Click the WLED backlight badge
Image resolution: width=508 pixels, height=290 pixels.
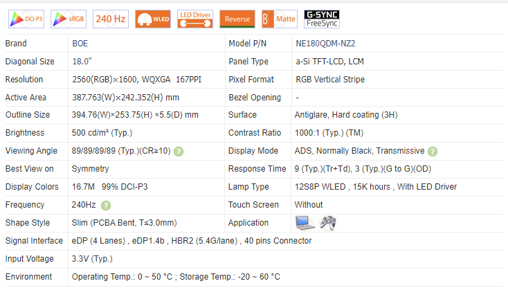(153, 19)
